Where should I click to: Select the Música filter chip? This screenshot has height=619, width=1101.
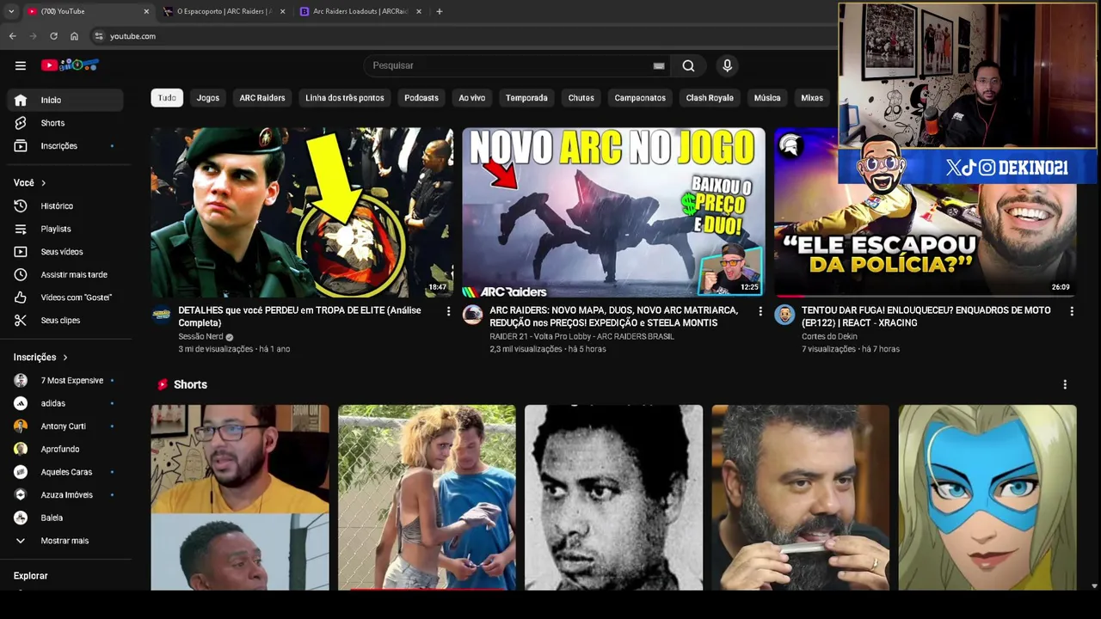coord(767,98)
